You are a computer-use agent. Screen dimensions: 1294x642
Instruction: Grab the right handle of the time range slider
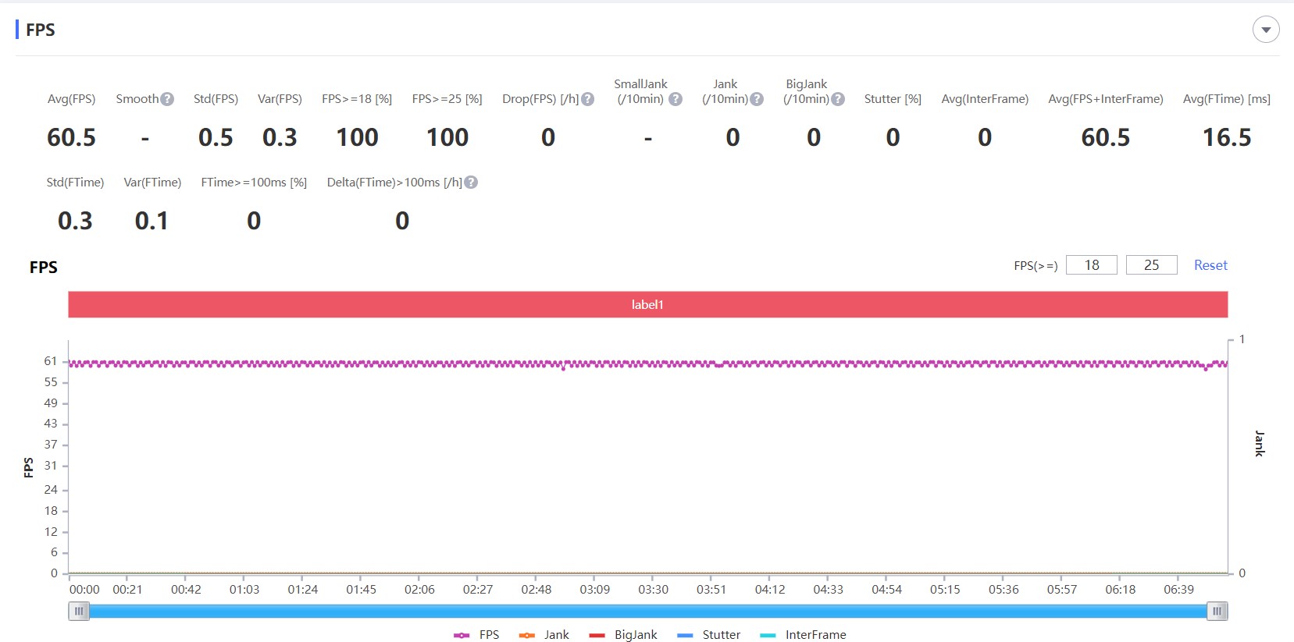tap(1217, 612)
